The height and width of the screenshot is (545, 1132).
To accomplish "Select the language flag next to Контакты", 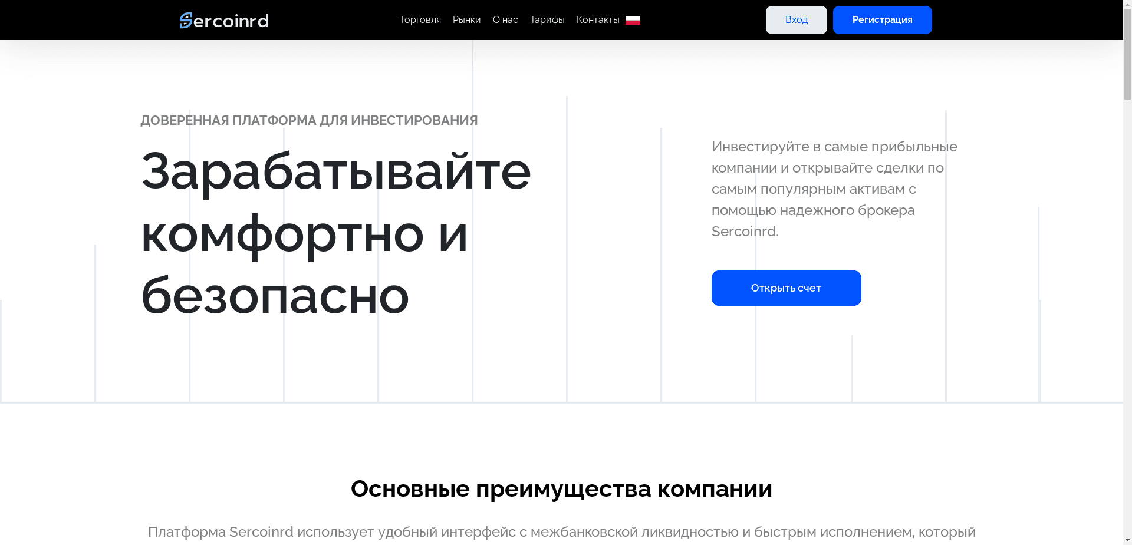I will click(633, 19).
